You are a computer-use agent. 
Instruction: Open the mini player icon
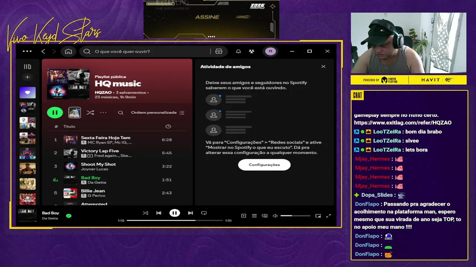(x=318, y=216)
